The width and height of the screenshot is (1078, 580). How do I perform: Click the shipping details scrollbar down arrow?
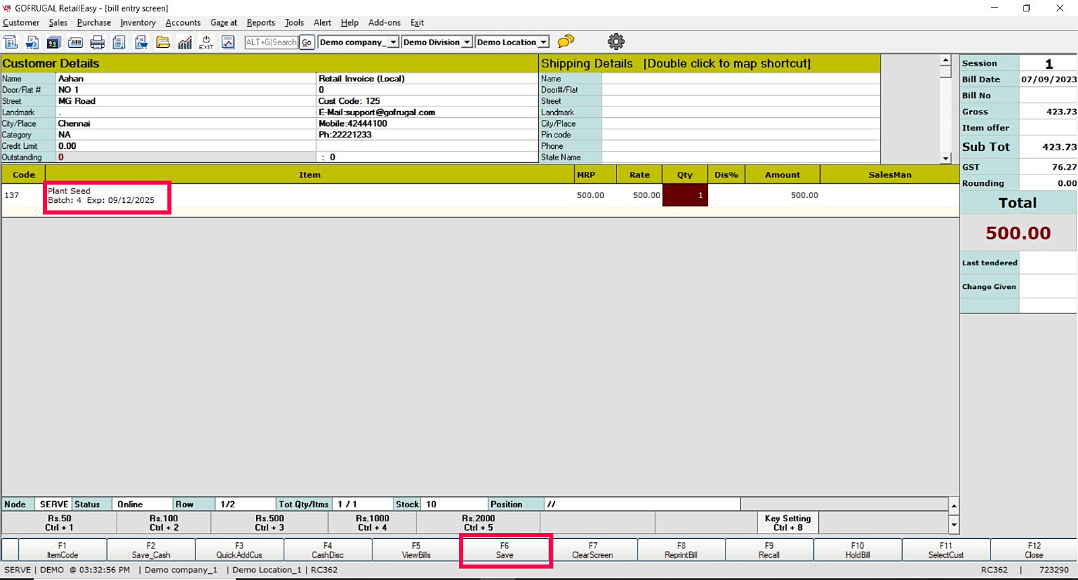(946, 158)
